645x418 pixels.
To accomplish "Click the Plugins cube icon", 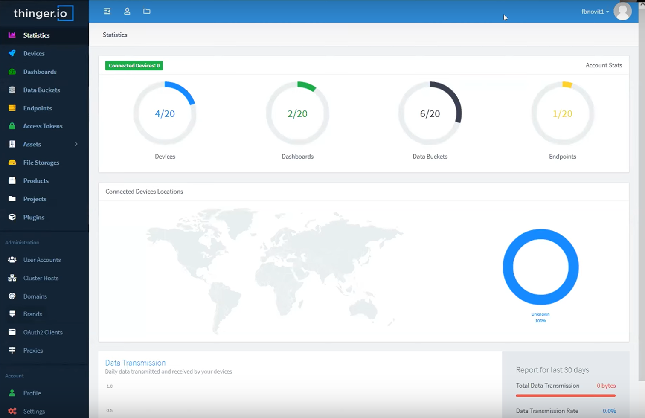I will 12,217.
